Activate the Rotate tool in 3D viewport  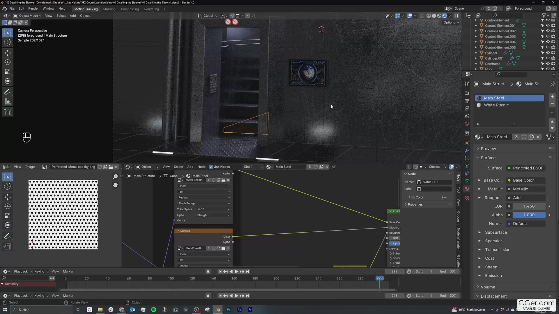pos(8,62)
